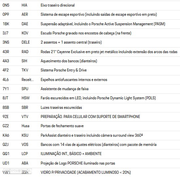The width and height of the screenshot is (180, 177).
Task: Select the 3NS DELE assentos row
Action: 90,43
